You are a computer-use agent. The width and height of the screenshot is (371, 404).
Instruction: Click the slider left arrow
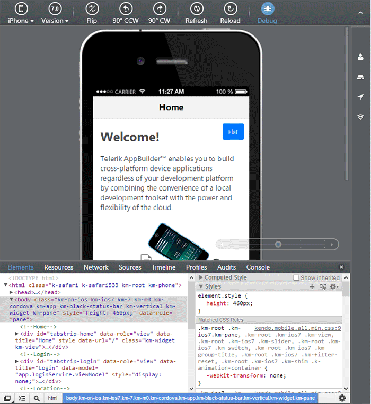[222, 244]
